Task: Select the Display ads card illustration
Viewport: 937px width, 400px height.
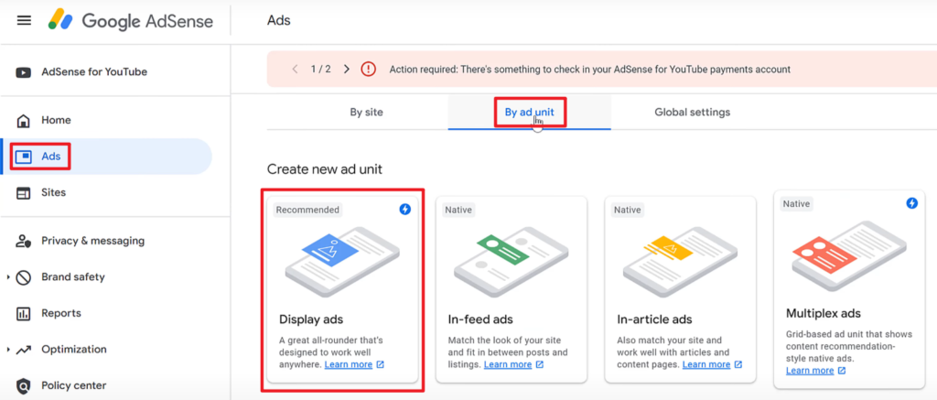Action: (342, 261)
